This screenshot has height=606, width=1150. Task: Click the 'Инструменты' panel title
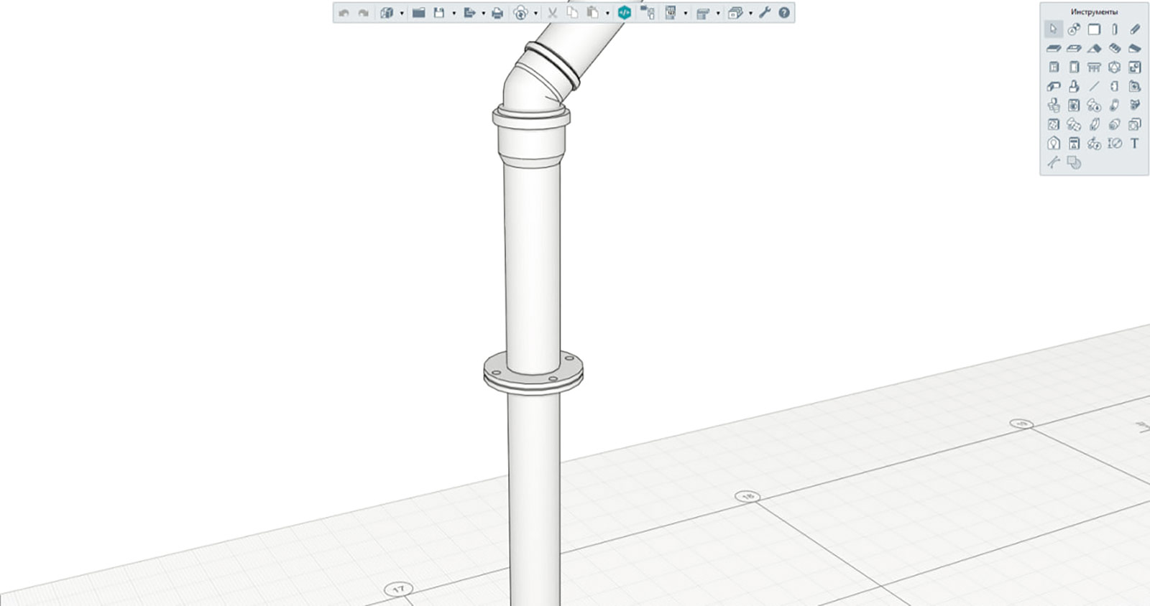[x=1094, y=12]
